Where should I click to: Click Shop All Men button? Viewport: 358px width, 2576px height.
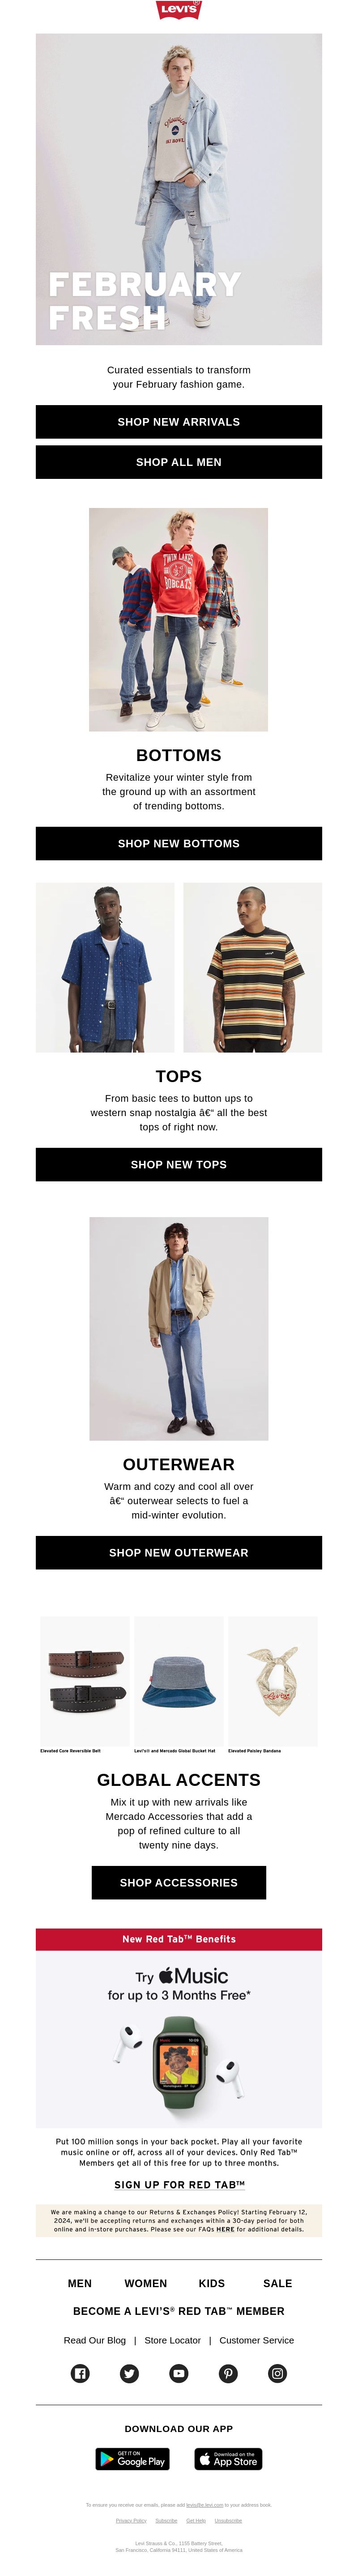pyautogui.click(x=179, y=462)
